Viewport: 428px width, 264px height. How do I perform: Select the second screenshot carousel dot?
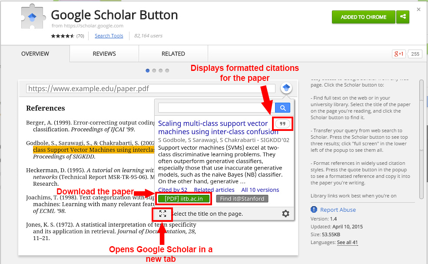coord(154,70)
